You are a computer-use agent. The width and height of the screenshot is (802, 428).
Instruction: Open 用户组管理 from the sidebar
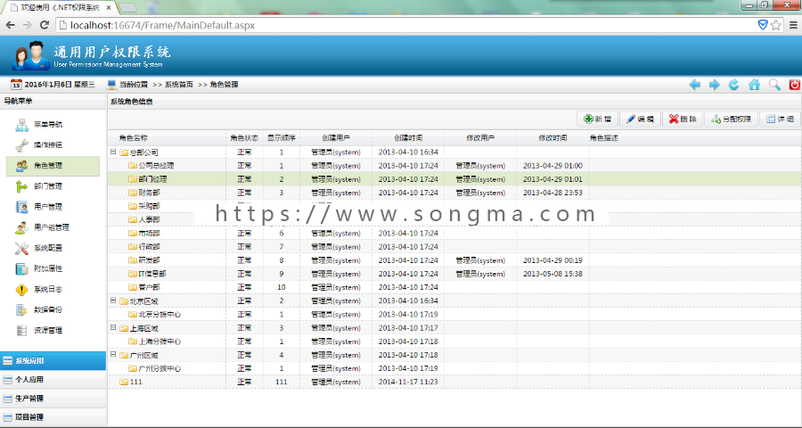click(51, 227)
